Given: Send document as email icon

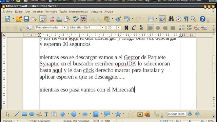Looking at the screenshot, I should [34, 19].
